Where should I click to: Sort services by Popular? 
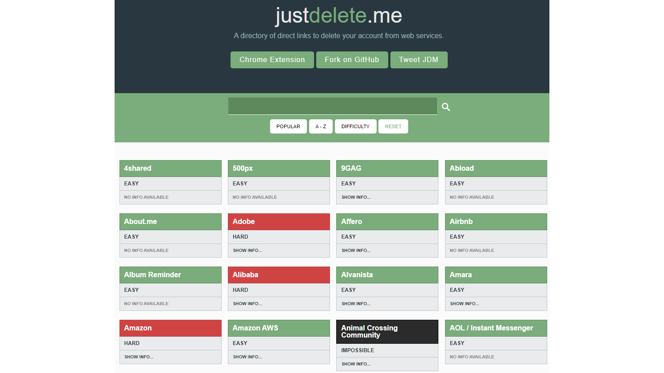tap(288, 126)
